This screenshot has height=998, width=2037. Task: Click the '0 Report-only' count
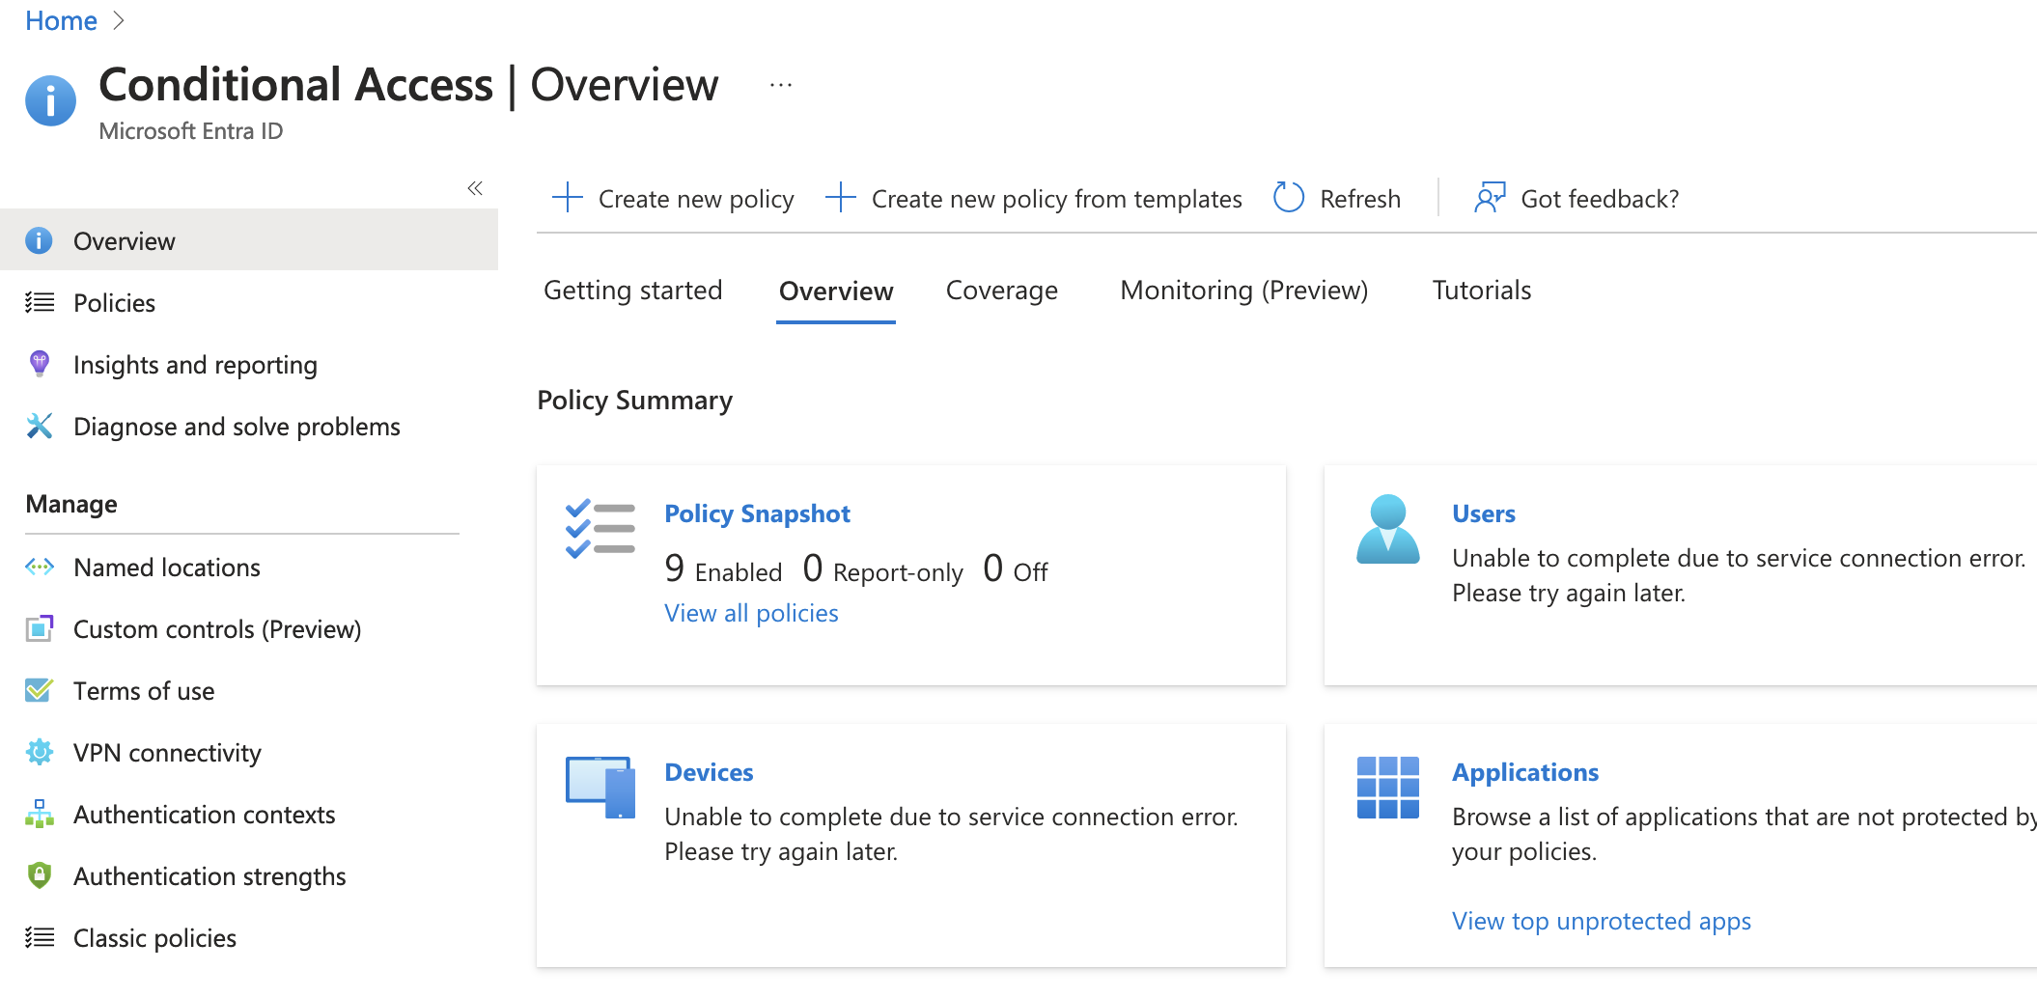coord(882,569)
